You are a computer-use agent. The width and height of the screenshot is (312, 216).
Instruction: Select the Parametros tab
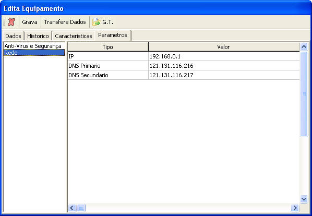(x=113, y=35)
